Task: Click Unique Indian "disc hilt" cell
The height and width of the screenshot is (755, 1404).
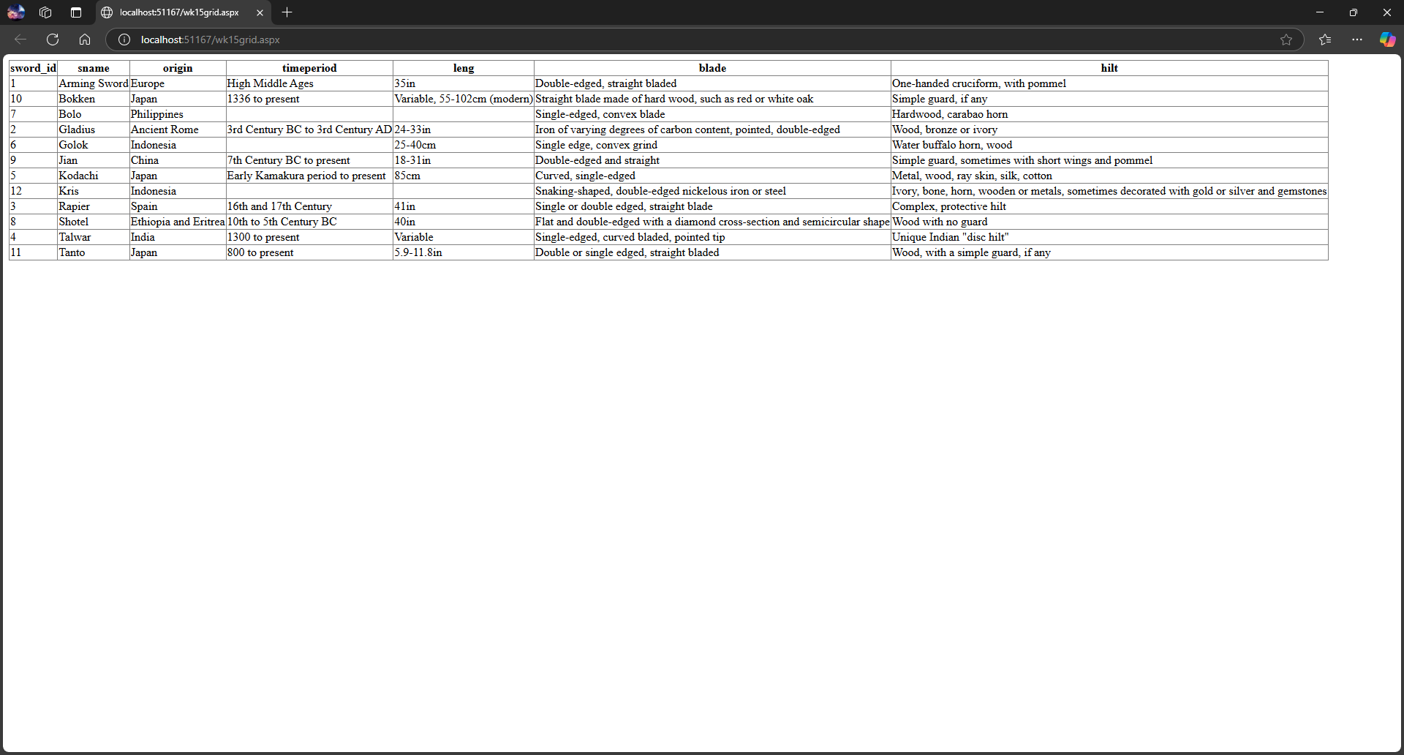Action: coord(1109,237)
